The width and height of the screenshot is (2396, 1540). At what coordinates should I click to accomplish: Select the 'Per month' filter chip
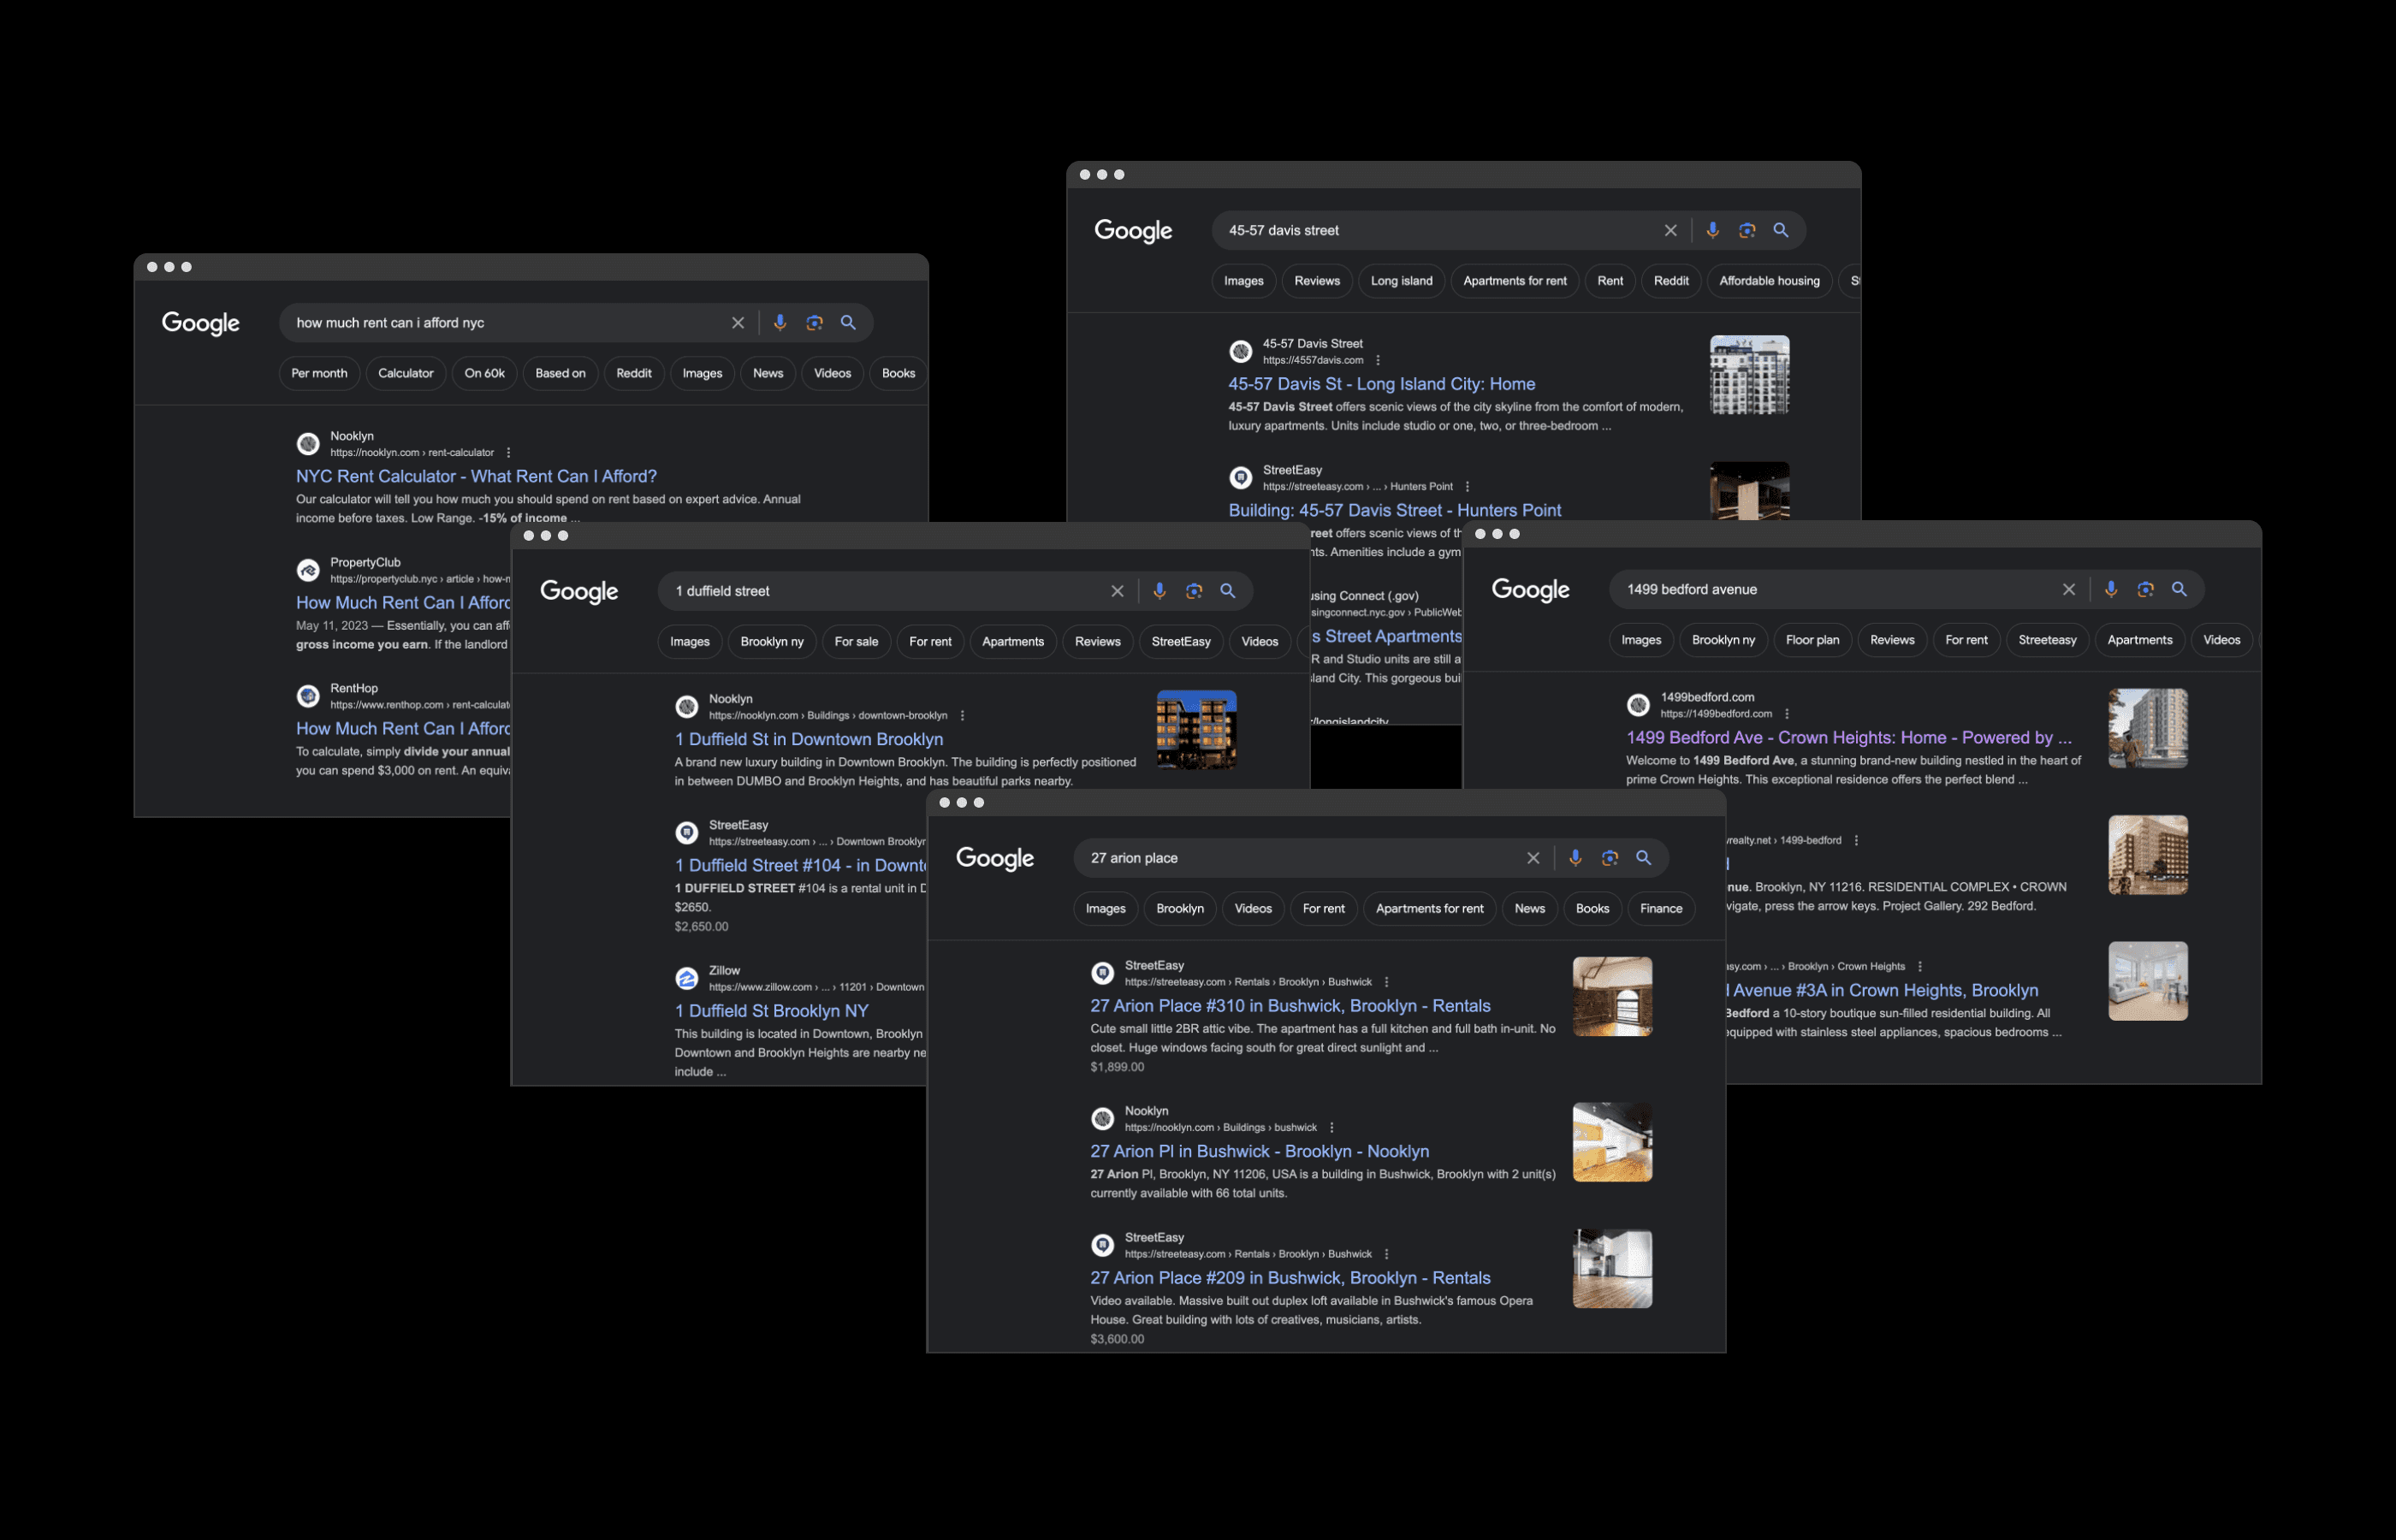coord(319,373)
